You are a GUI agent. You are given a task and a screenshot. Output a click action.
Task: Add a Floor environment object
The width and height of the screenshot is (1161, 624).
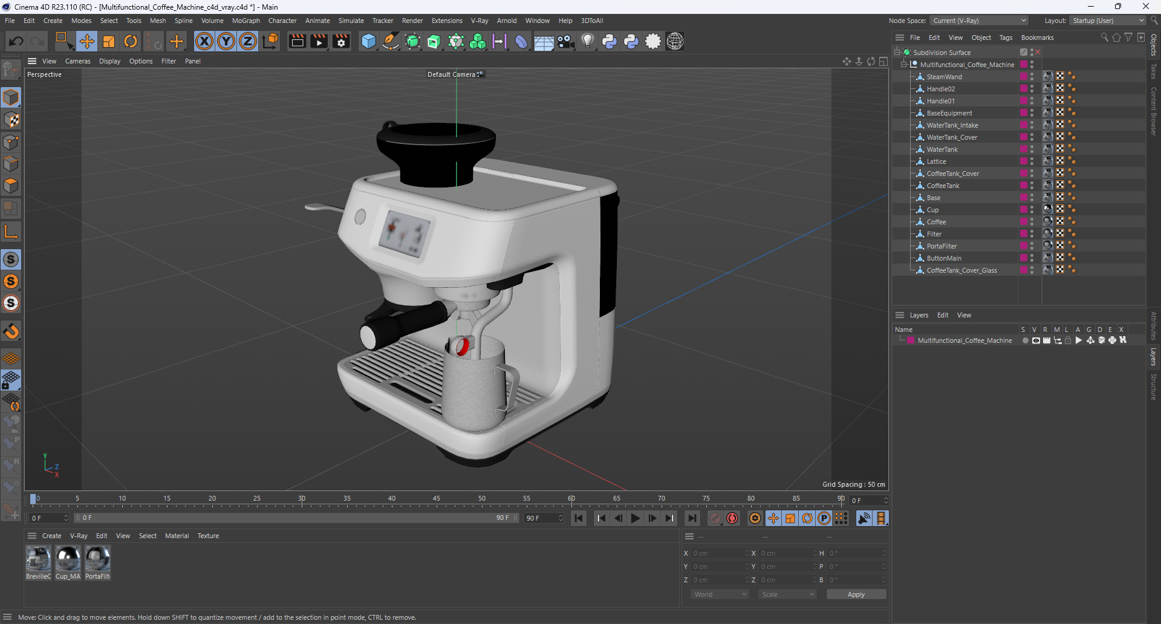(544, 41)
